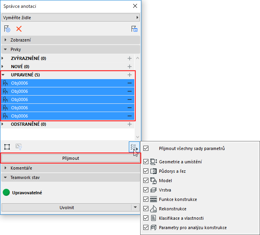
Task: Select Půdorys a řez menu entry
Action: click(x=172, y=171)
